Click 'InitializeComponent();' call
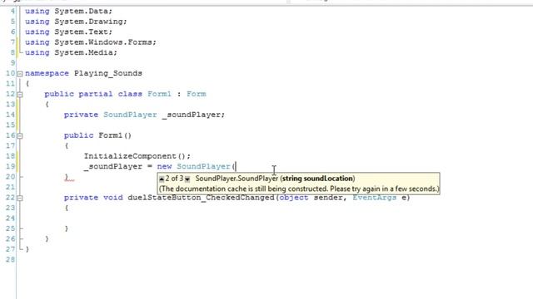This screenshot has width=533, height=299. [137, 156]
